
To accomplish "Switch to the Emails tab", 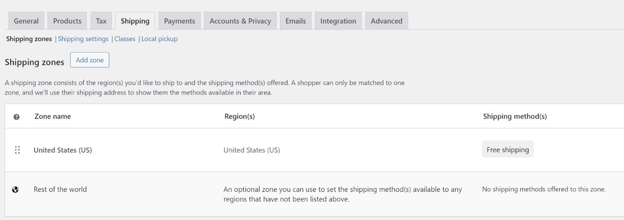I will tap(296, 21).
